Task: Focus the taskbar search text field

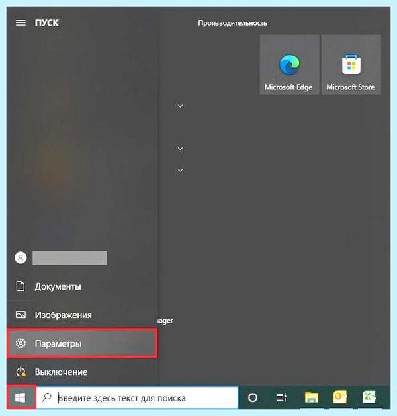Action: click(x=137, y=397)
